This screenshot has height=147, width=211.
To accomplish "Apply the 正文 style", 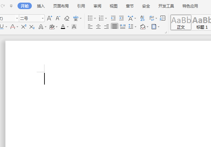I will [x=181, y=22].
